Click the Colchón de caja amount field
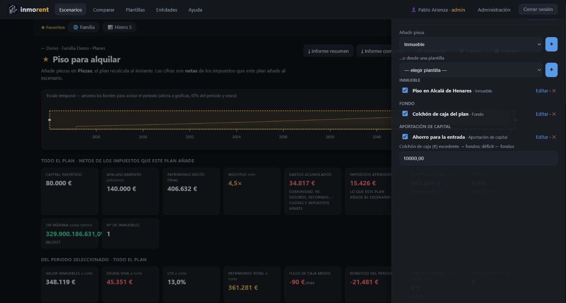Image resolution: width=566 pixels, height=303 pixels. coord(478,158)
